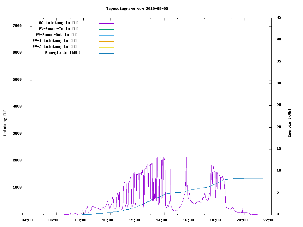Viewport: 303px width, 227px height.
Task: Click the 20 tick label on the right axis
Action: [279, 127]
